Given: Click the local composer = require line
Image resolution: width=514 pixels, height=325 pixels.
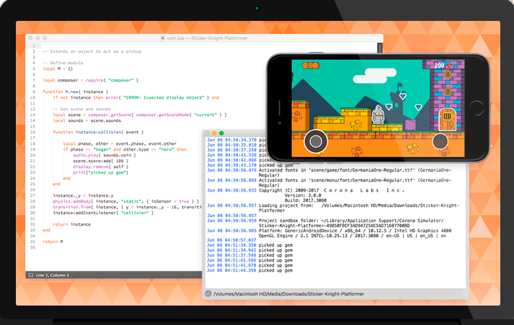Looking at the screenshot, I should (91, 80).
